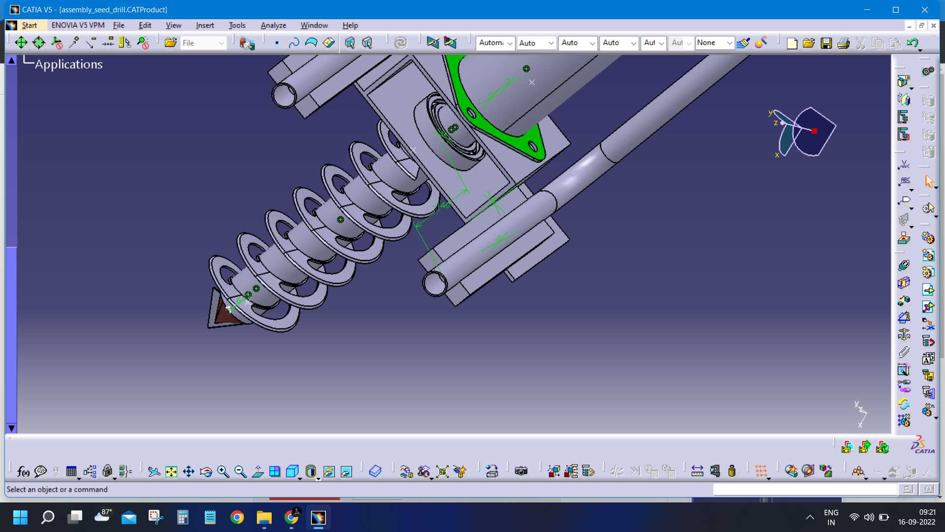Screen dimensions: 945x532
Task: Click the Create Multi-View icon
Action: [275, 472]
